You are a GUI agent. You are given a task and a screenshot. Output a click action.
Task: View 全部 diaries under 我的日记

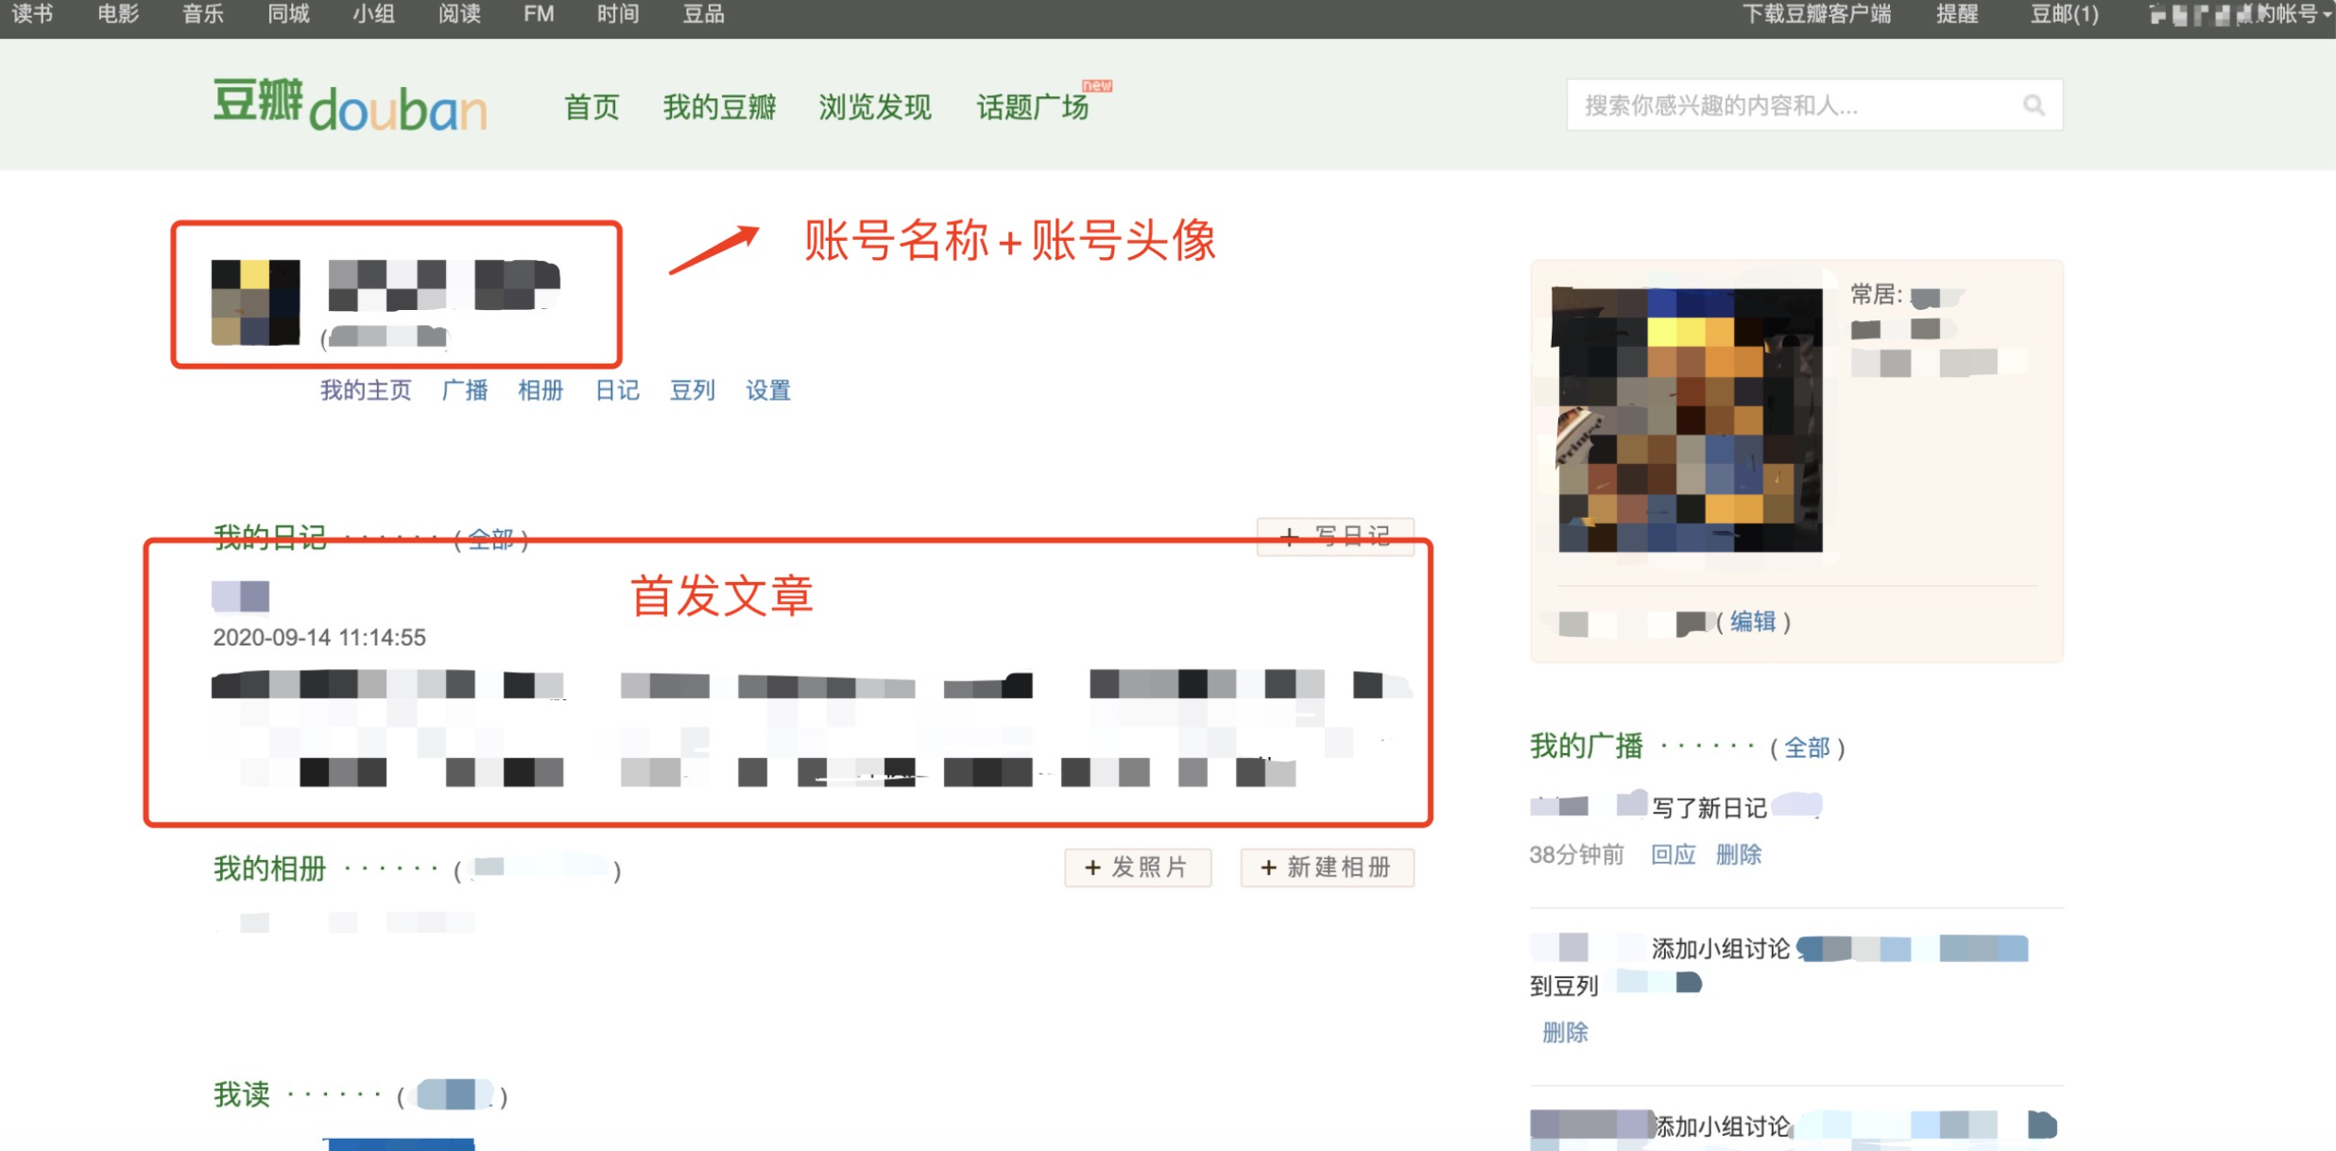pos(490,539)
